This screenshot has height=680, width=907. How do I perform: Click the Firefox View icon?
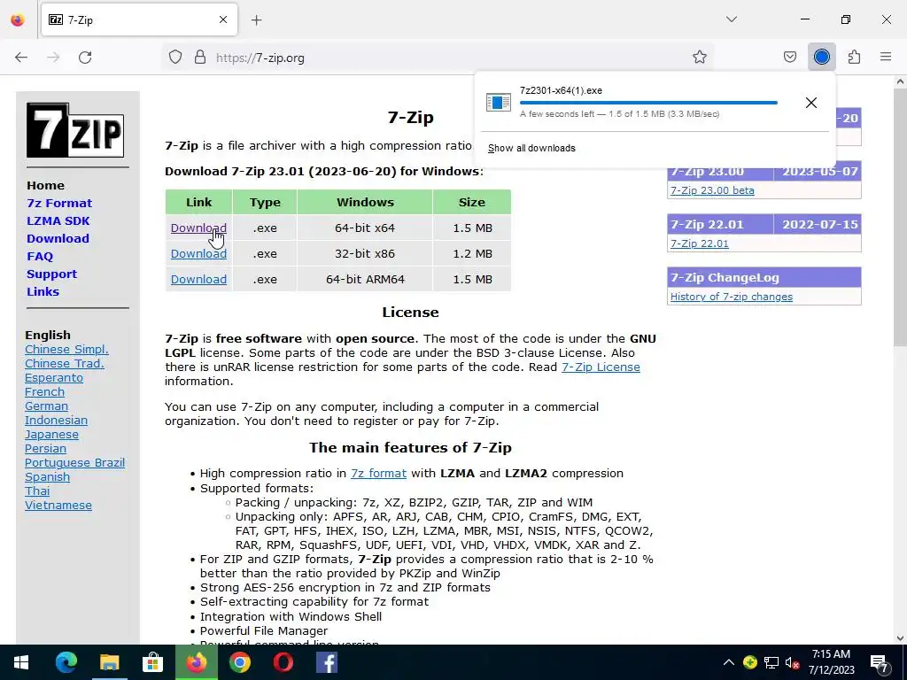(x=18, y=20)
